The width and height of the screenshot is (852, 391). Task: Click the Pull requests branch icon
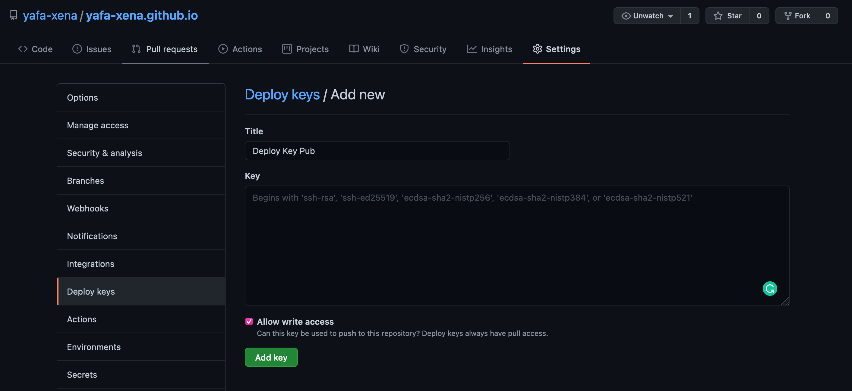[x=136, y=49]
